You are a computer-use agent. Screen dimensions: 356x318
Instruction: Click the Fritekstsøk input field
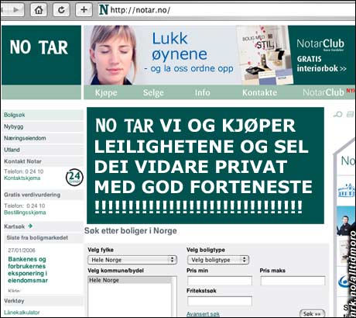coord(220,301)
